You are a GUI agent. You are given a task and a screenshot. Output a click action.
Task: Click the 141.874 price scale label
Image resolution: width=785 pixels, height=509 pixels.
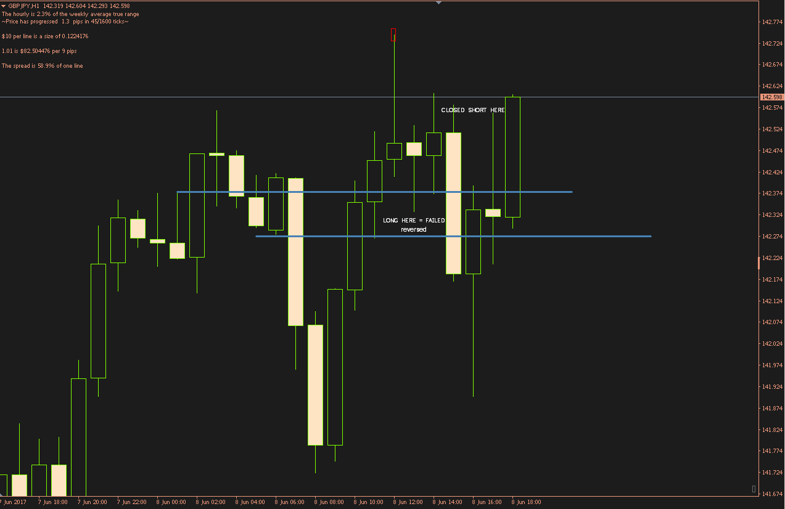(x=772, y=409)
